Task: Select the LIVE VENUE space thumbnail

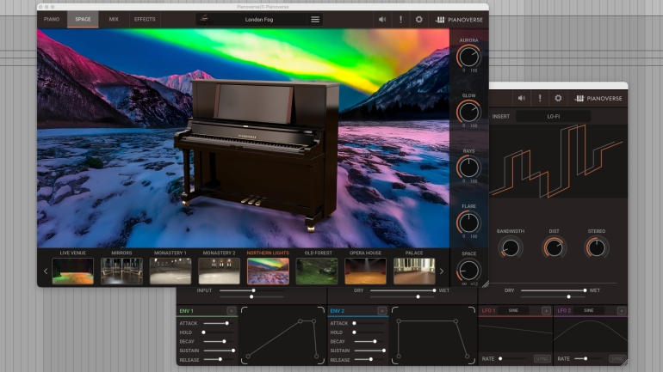Action: click(72, 271)
